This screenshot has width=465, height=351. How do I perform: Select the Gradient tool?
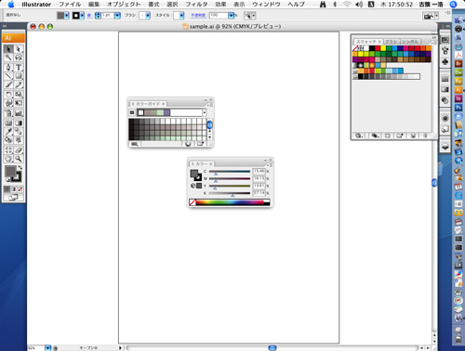[19, 123]
